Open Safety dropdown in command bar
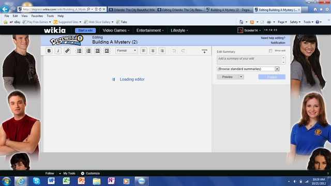This screenshot has height=186, width=331. (295, 22)
